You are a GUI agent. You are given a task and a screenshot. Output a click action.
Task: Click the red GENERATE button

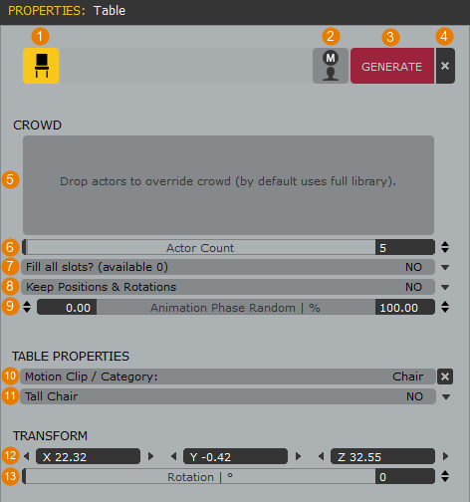tap(392, 66)
